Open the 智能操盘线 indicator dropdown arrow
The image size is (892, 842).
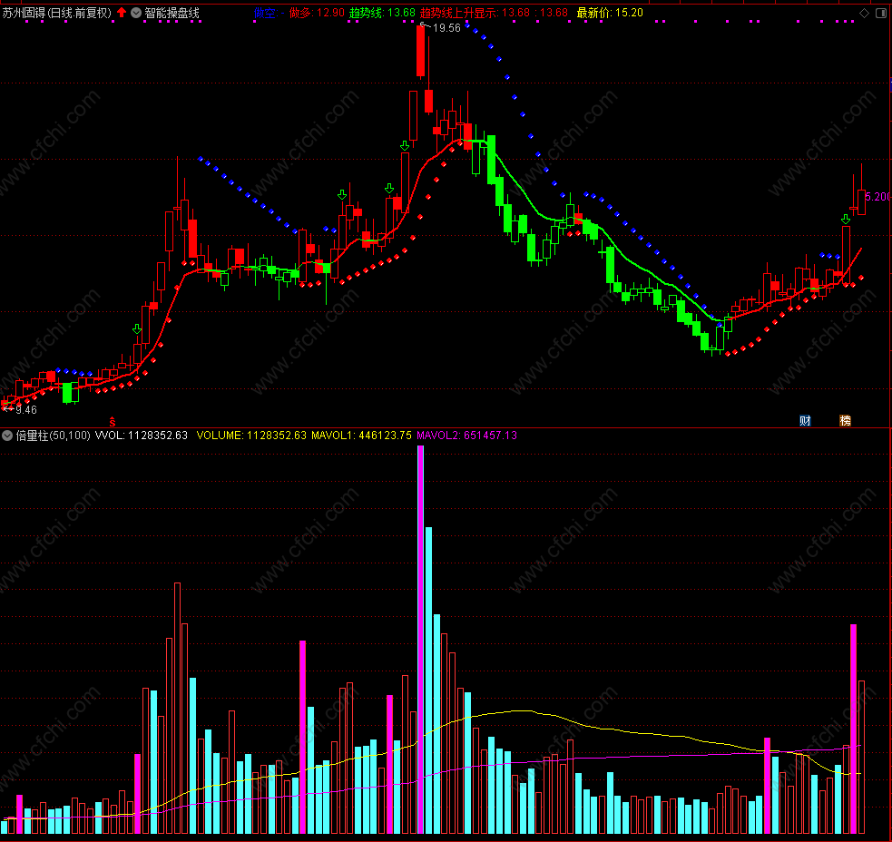[x=136, y=13]
